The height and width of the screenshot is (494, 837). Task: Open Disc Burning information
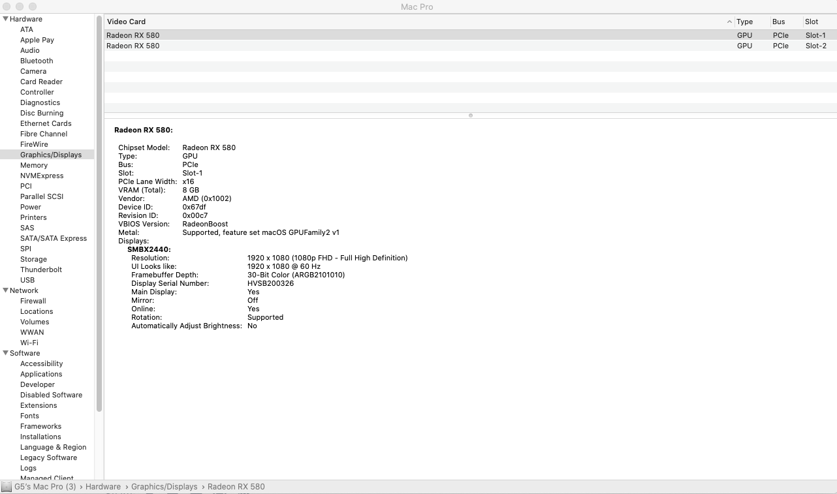coord(42,113)
